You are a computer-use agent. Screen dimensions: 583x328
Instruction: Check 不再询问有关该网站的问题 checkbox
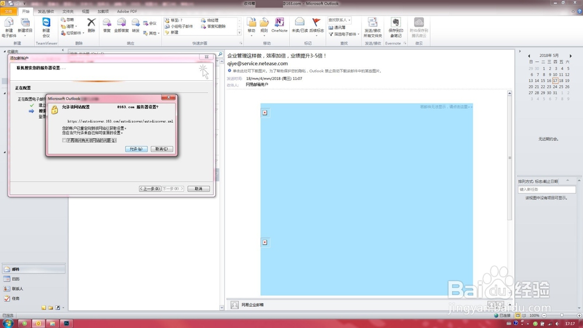point(64,140)
